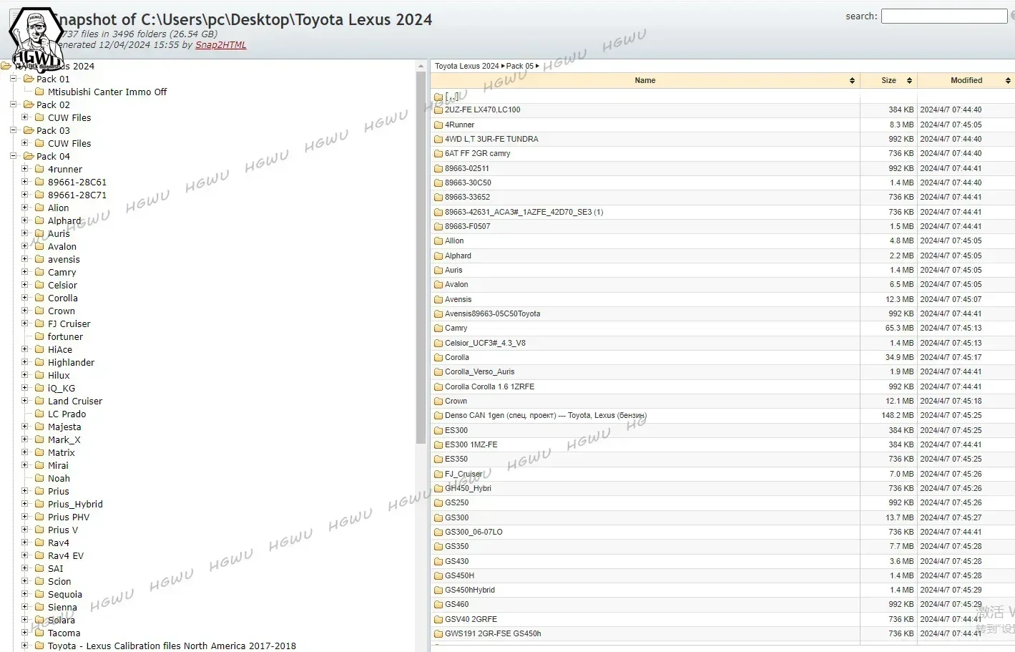Screen dimensions: 1015x652
Task: Click the folder icon beside ES350 row
Action: [x=438, y=459]
